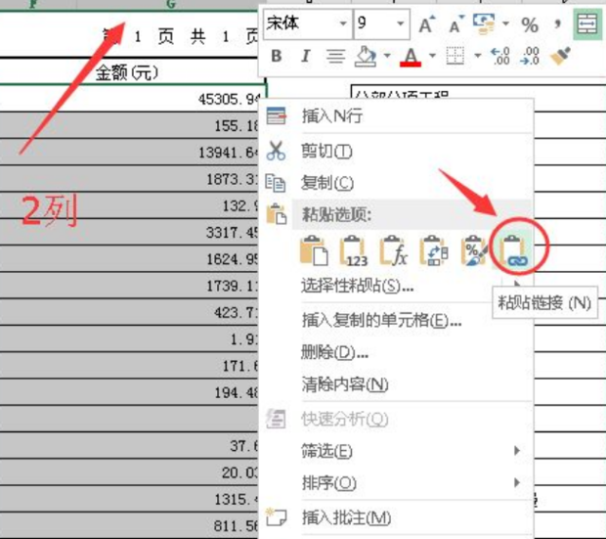Toggle the Merge and Center button

pos(586,24)
